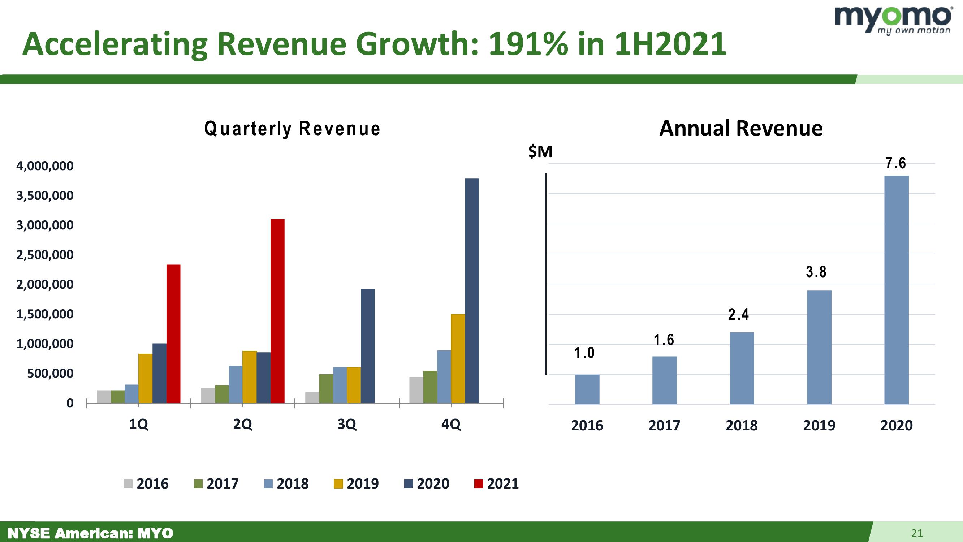
Task: Click the '2021' legend label text
Action: [503, 484]
